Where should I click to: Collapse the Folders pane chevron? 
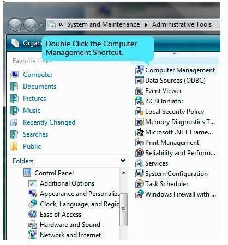(x=123, y=161)
